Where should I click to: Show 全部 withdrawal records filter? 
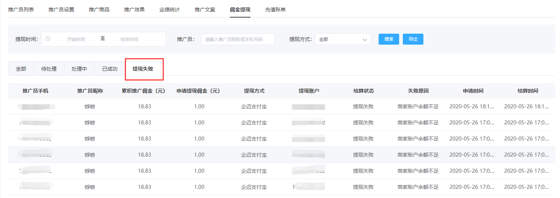pyautogui.click(x=21, y=68)
